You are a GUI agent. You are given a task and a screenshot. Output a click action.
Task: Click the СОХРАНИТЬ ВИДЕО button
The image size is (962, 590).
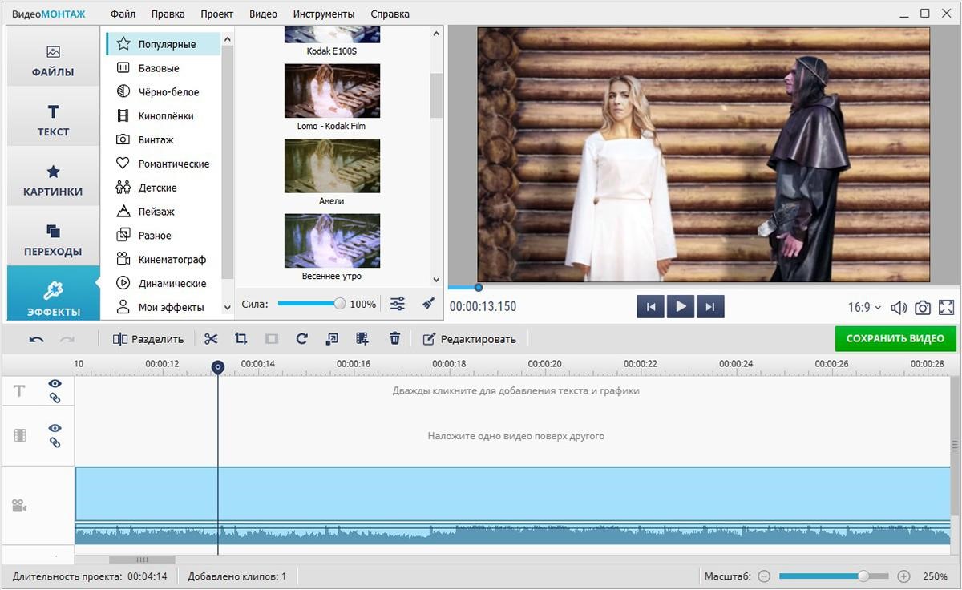(895, 338)
